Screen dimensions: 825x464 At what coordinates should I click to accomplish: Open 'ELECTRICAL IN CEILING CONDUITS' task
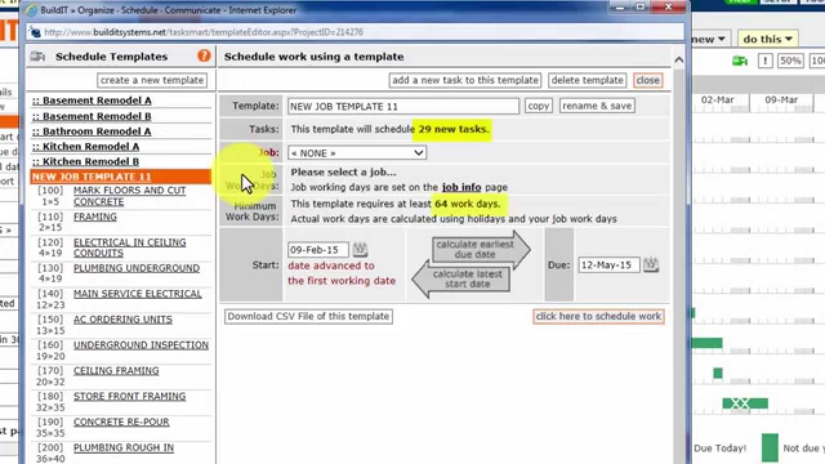[x=130, y=247]
